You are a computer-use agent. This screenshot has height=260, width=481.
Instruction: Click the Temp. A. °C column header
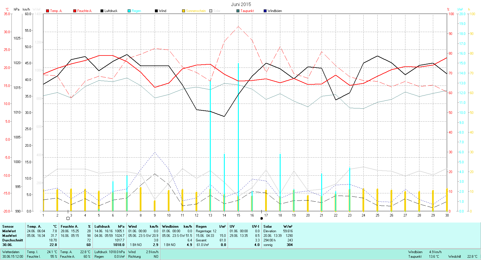click(42, 227)
